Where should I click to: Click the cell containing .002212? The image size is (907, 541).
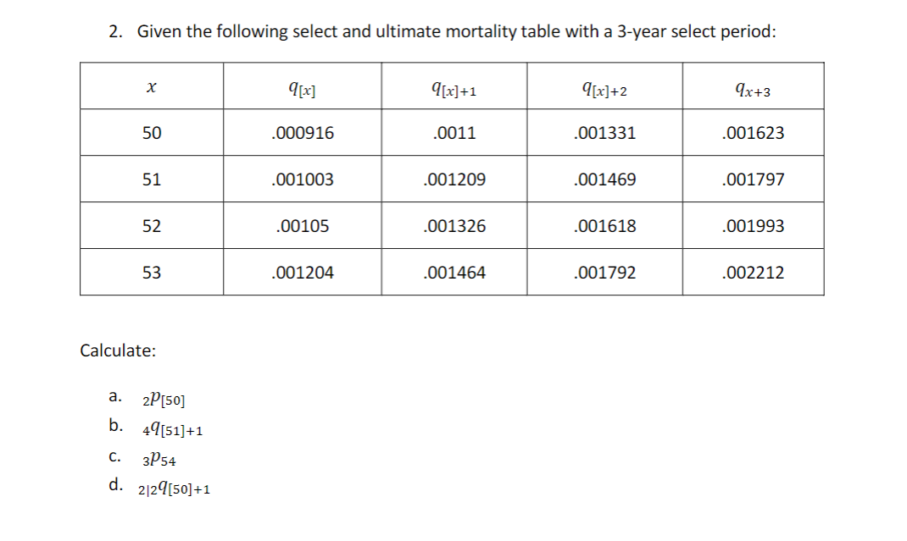click(753, 273)
